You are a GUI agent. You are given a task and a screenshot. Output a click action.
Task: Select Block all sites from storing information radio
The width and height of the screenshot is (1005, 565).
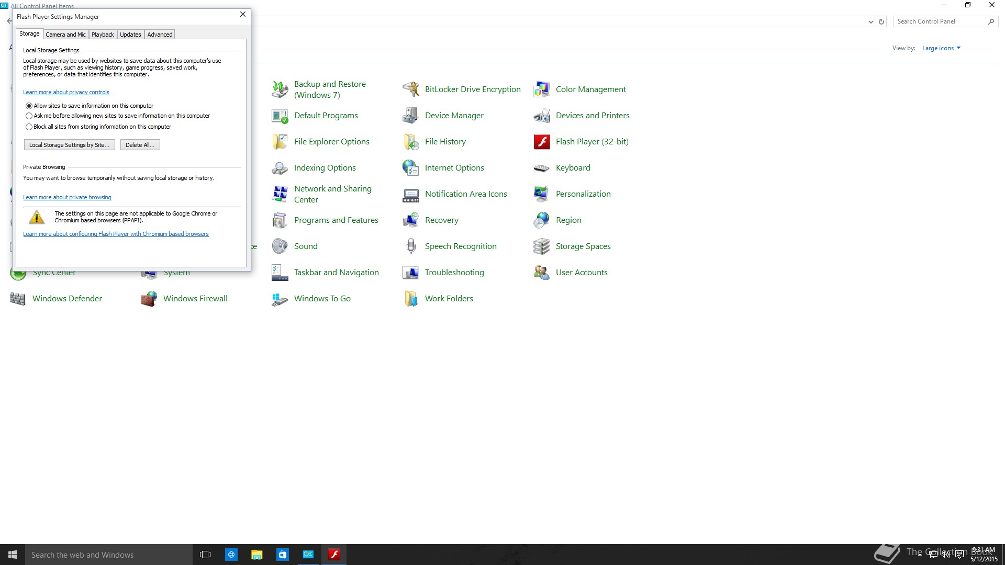[x=29, y=127]
